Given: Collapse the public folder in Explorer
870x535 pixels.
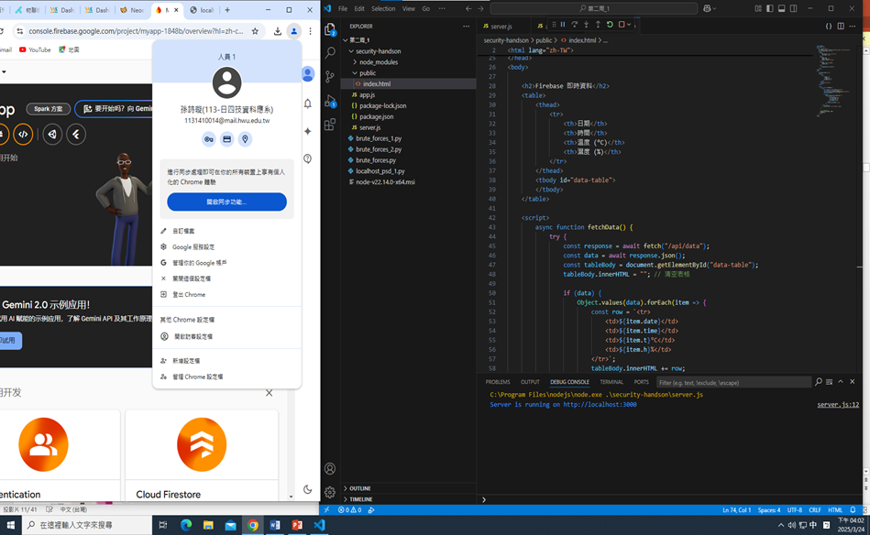Looking at the screenshot, I should pos(367,73).
